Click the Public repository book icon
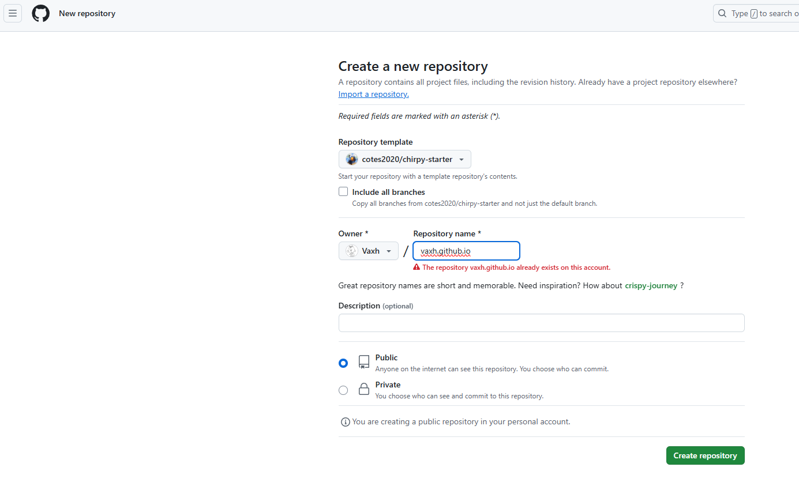Viewport: 799px width, 486px height. coord(364,362)
